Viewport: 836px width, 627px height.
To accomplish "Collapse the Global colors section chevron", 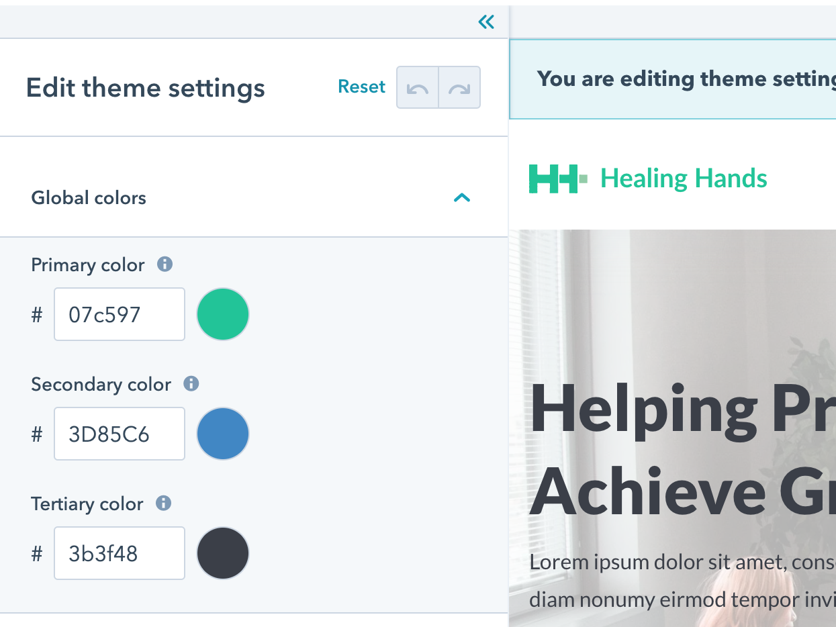I will point(462,198).
